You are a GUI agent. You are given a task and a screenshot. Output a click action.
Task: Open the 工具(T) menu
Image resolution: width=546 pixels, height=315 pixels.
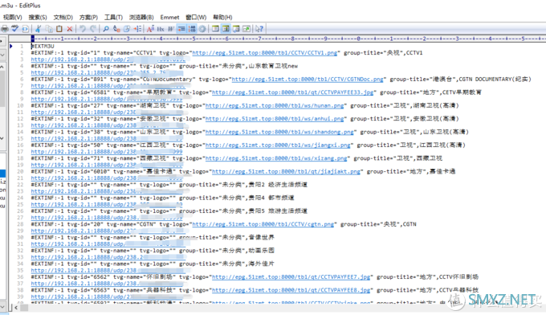[x=113, y=17]
